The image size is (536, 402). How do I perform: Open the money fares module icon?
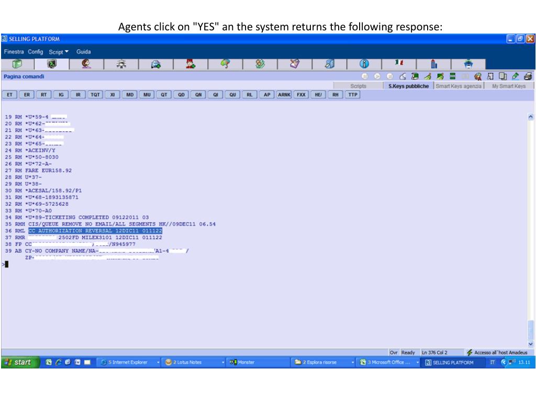coord(260,64)
